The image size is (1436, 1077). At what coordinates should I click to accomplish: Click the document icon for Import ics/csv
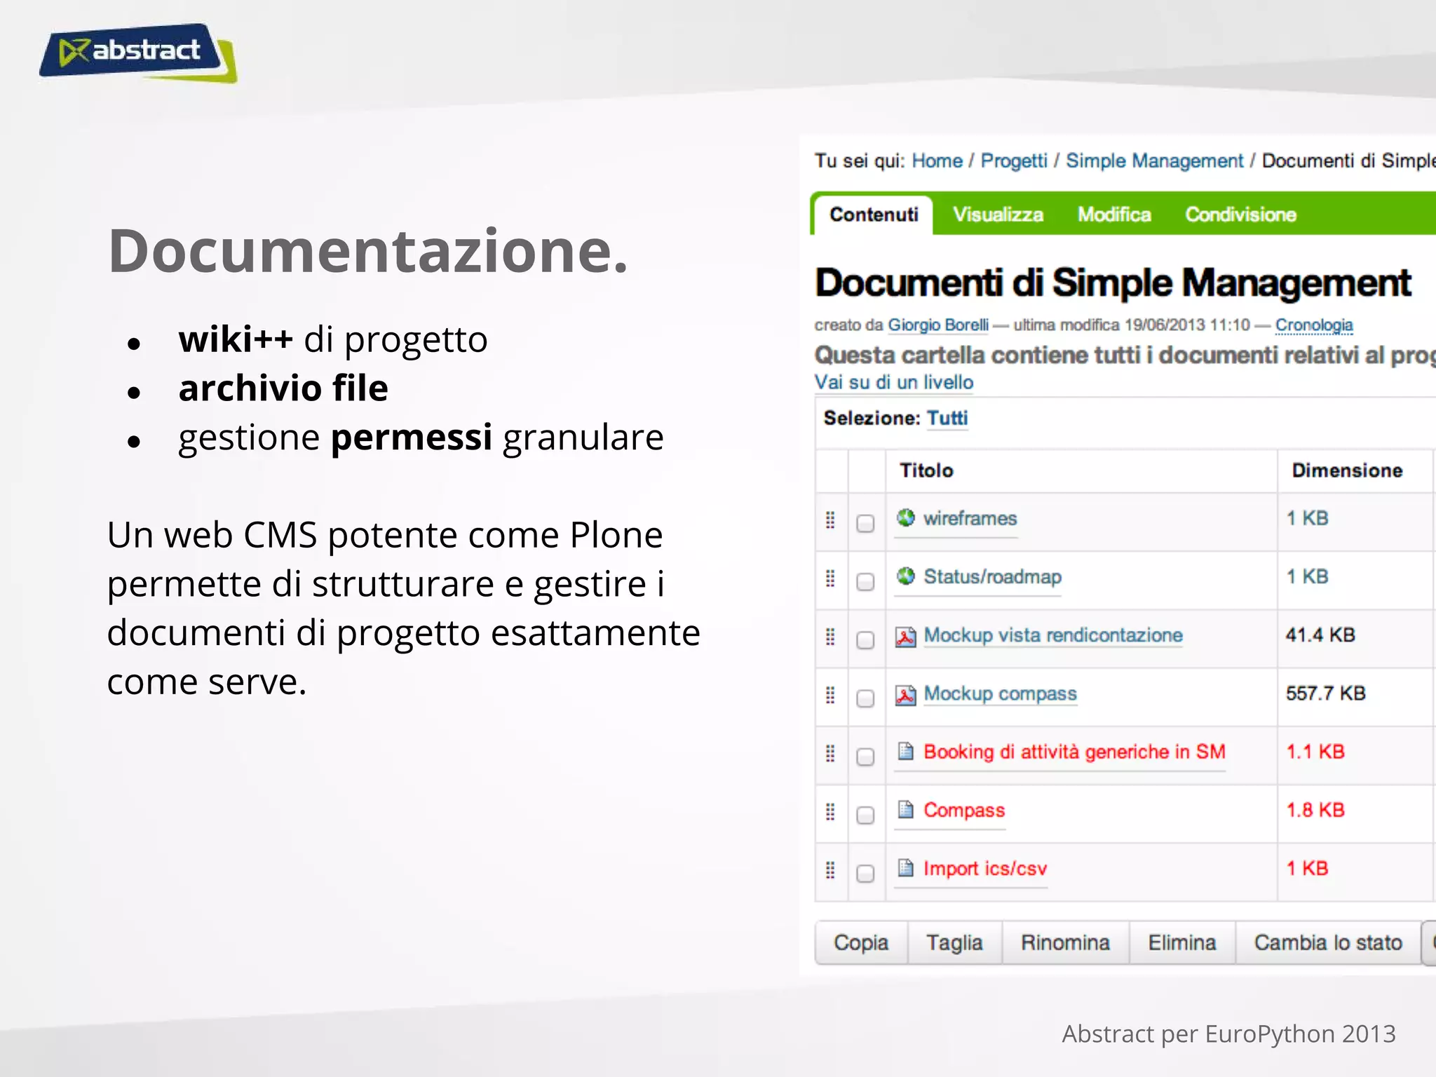906,868
